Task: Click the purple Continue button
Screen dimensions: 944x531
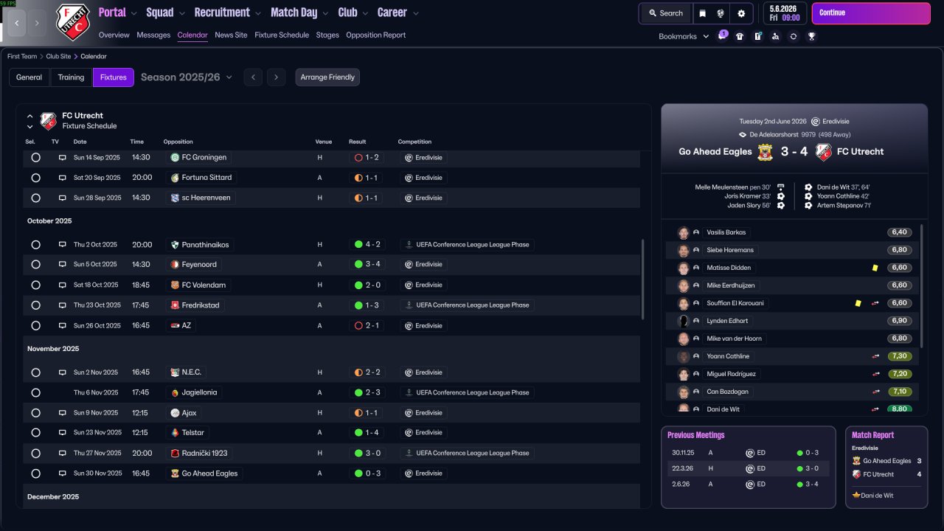Action: pyautogui.click(x=871, y=13)
